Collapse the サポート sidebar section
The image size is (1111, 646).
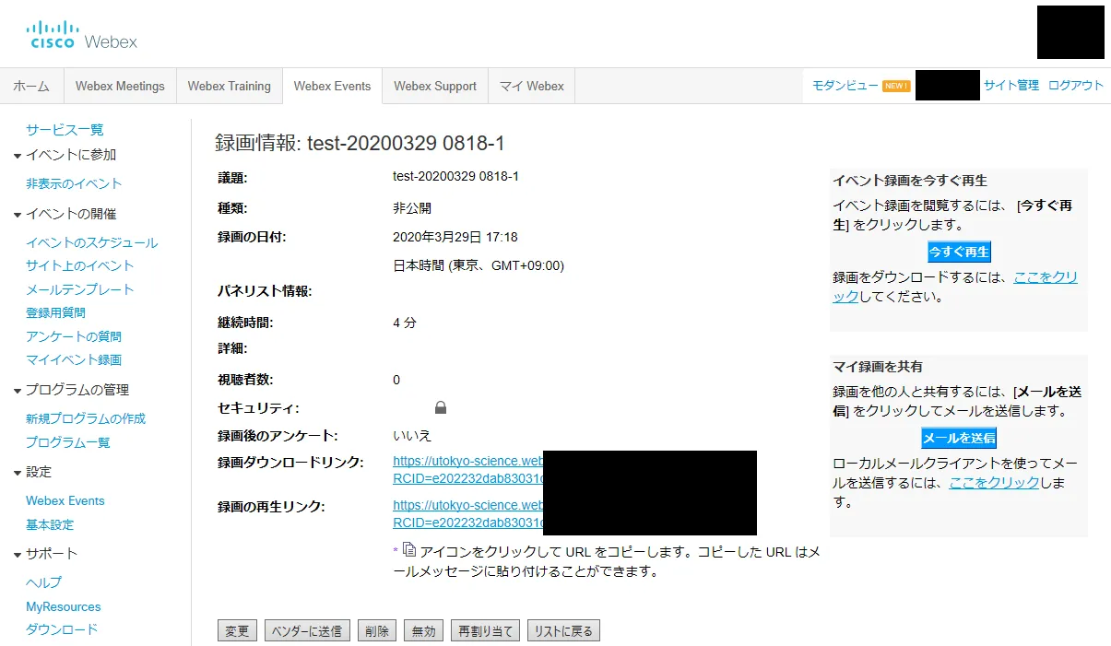coord(18,555)
